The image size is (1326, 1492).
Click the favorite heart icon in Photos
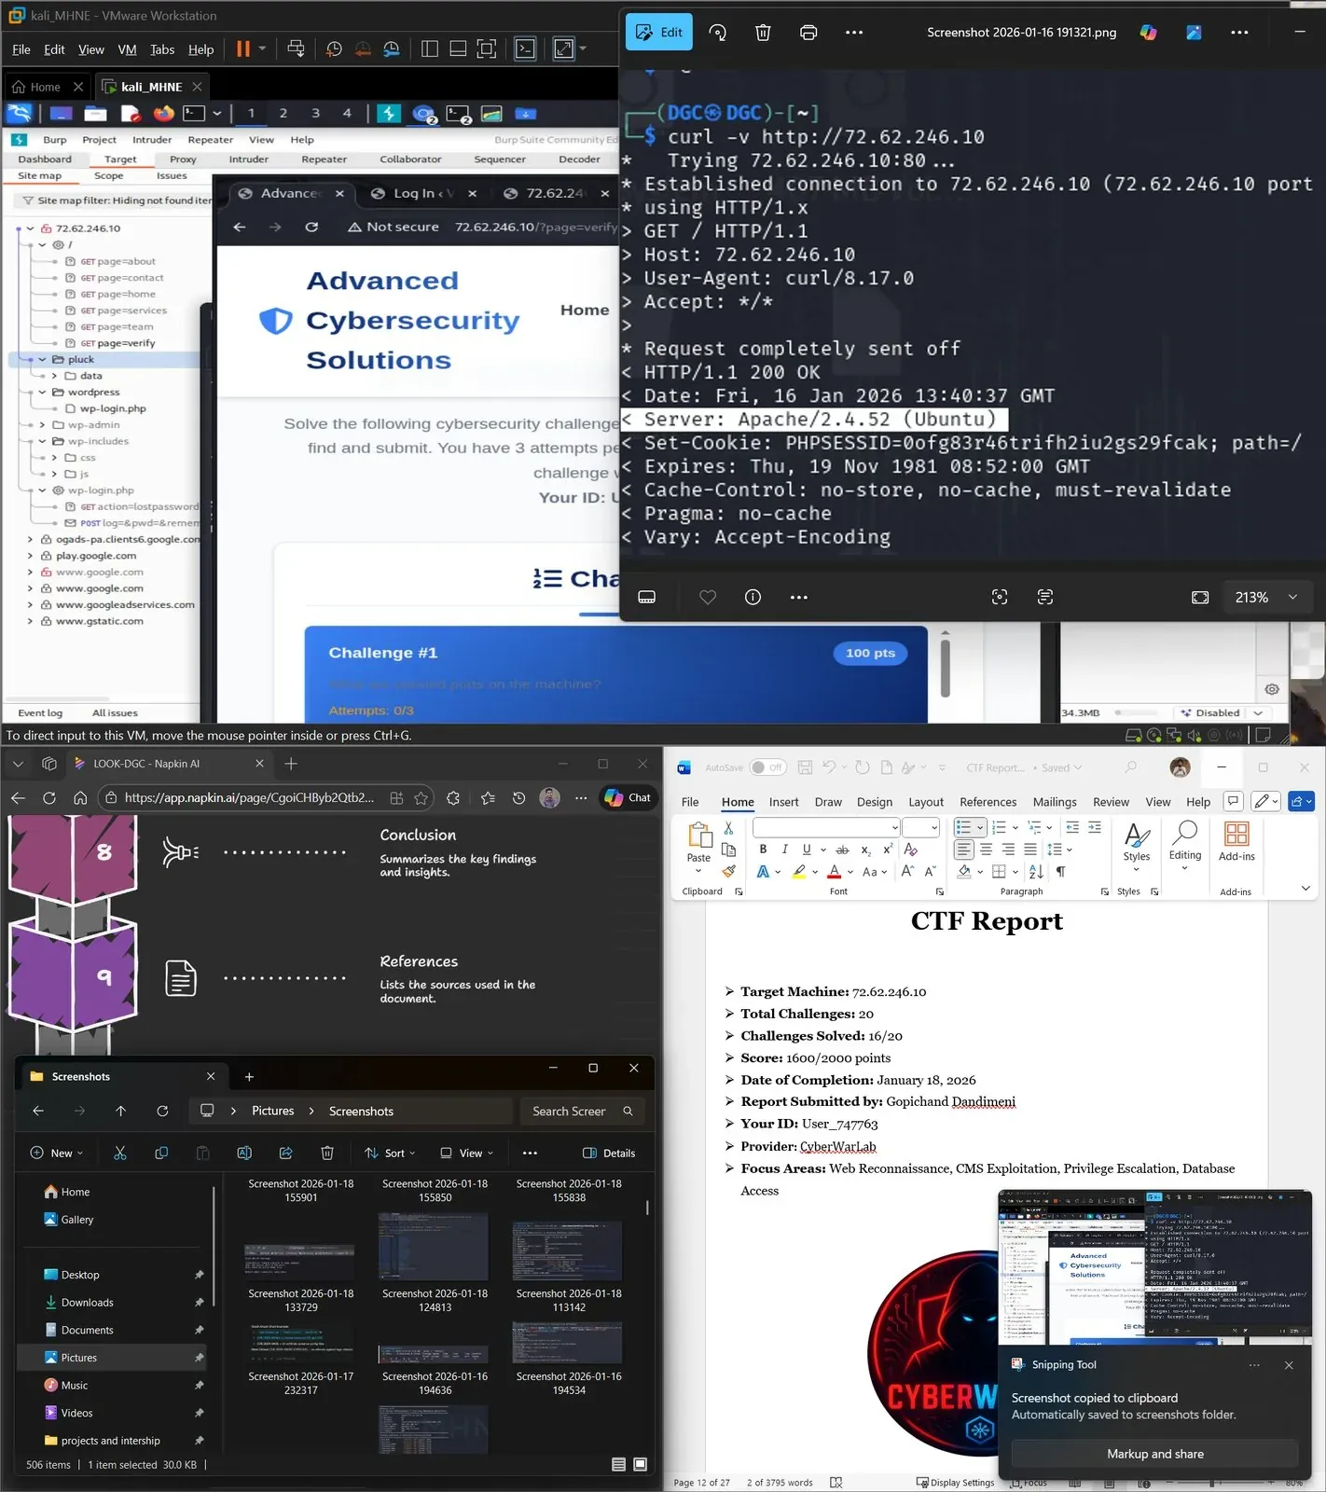point(708,597)
